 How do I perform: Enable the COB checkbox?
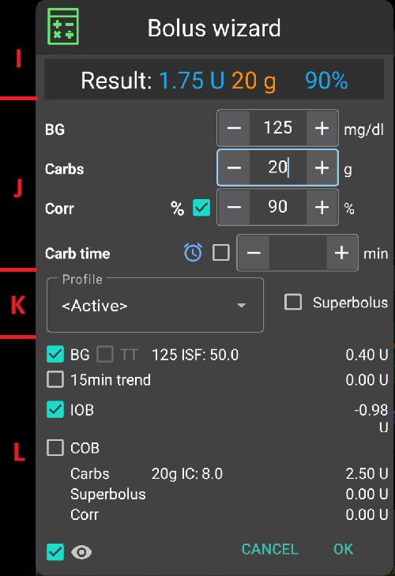[55, 448]
